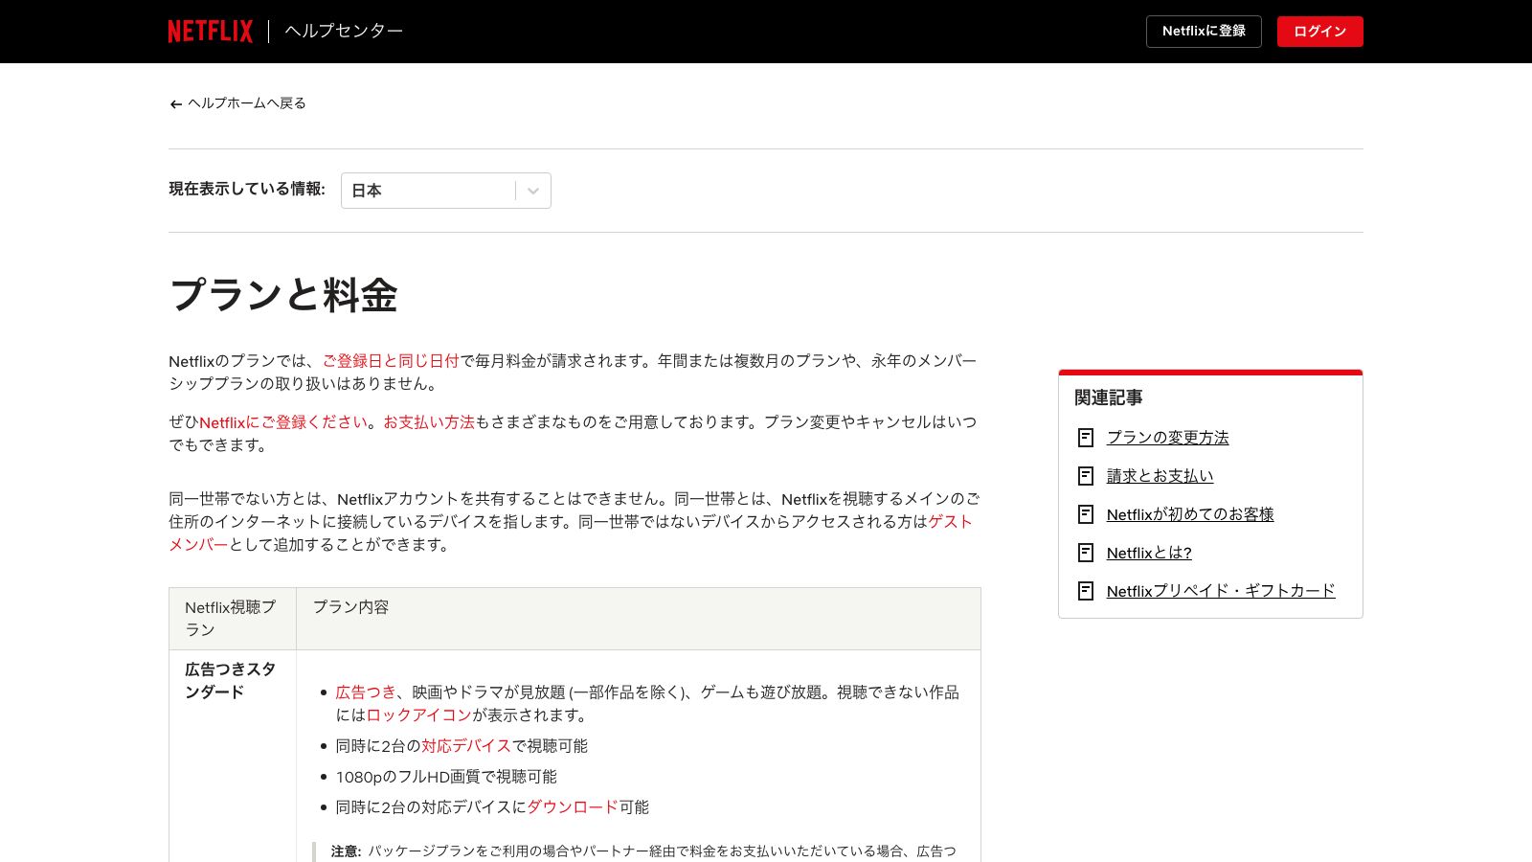The width and height of the screenshot is (1532, 862).
Task: Expand the country dropdown chevron arrow
Action: tap(533, 191)
